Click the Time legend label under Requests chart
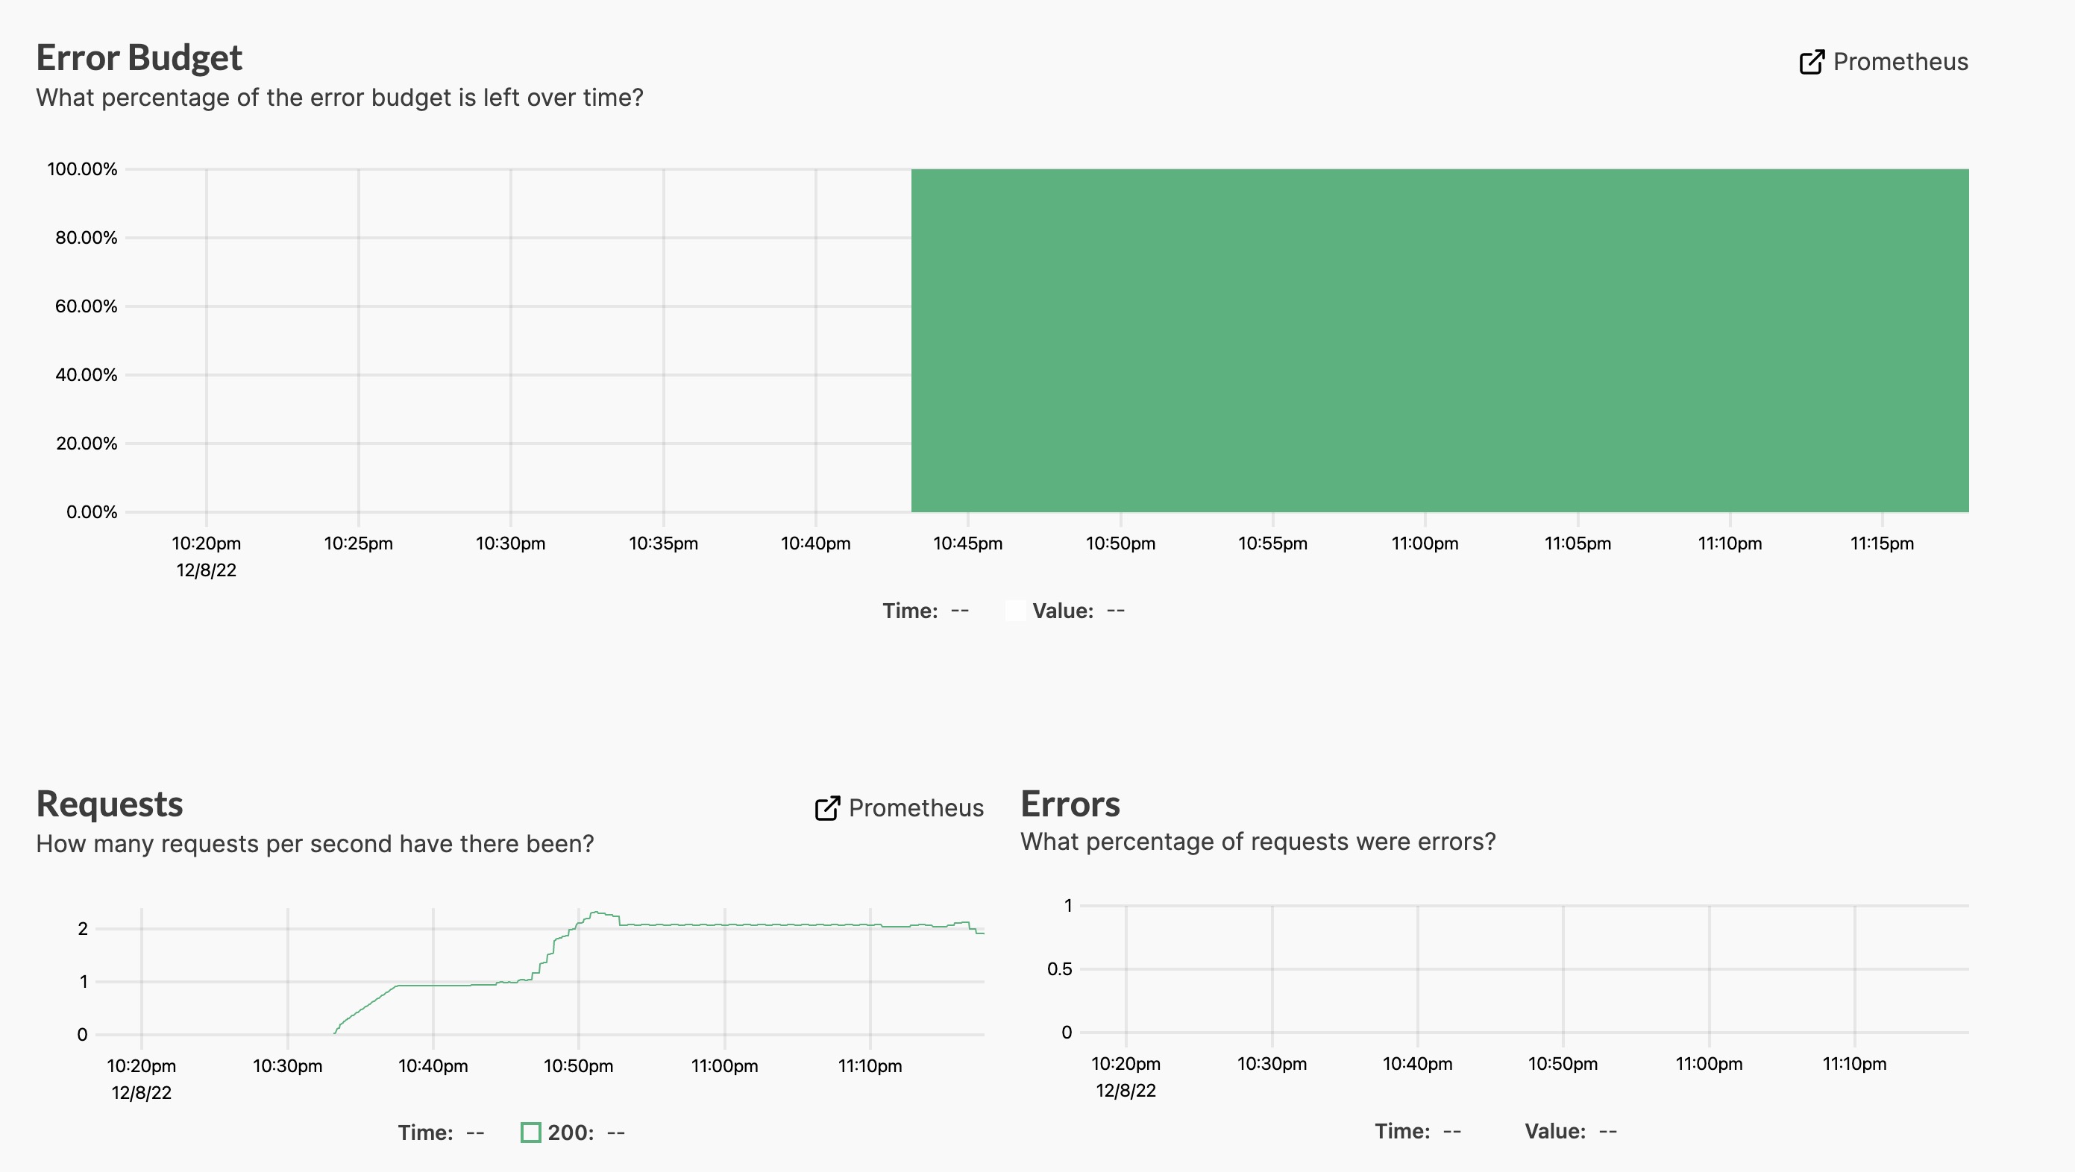Viewport: 2075px width, 1172px height. point(425,1132)
